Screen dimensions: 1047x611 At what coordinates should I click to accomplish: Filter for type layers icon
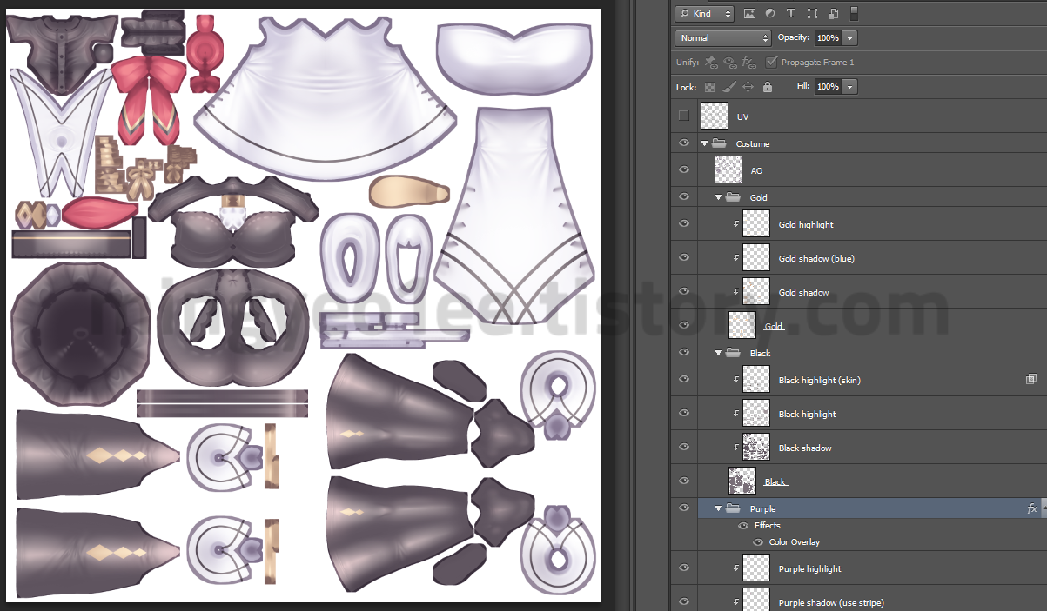[791, 13]
